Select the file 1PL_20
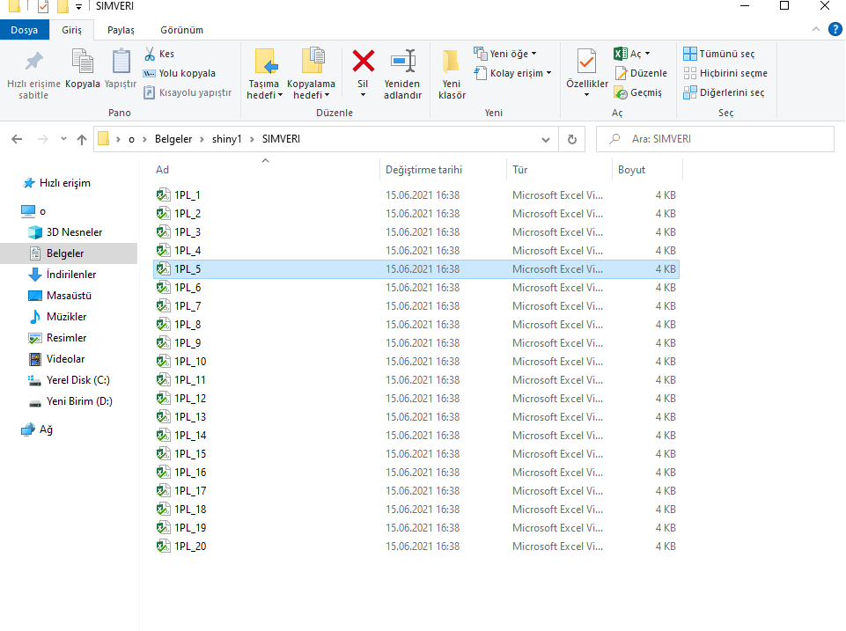Viewport: 846px width, 631px height. click(x=416, y=547)
